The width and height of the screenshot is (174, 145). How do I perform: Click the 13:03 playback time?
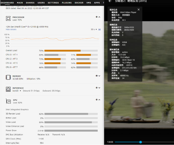pyautogui.click(x=110, y=142)
